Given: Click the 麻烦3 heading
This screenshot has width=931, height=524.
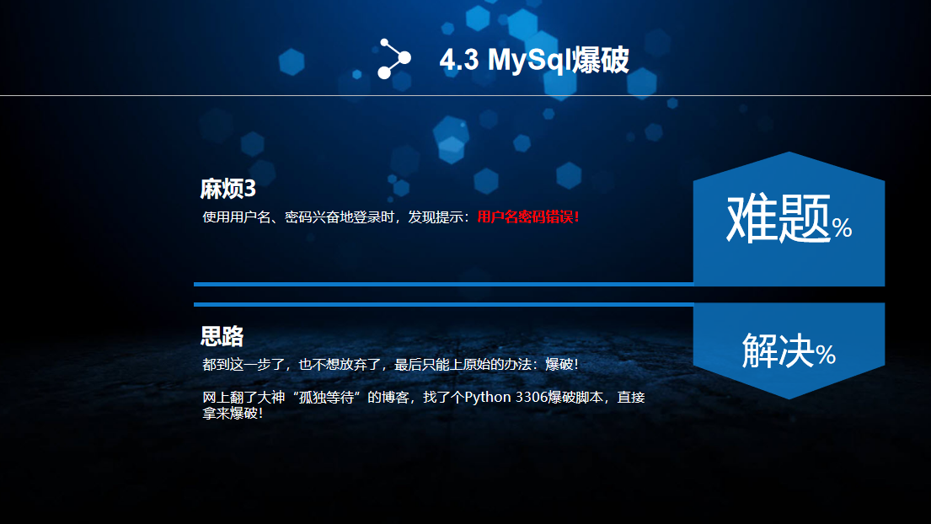Looking at the screenshot, I should tap(228, 189).
